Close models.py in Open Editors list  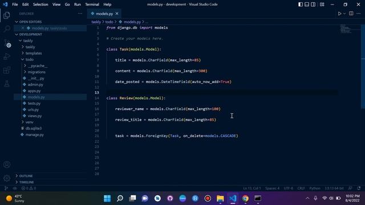(23, 28)
